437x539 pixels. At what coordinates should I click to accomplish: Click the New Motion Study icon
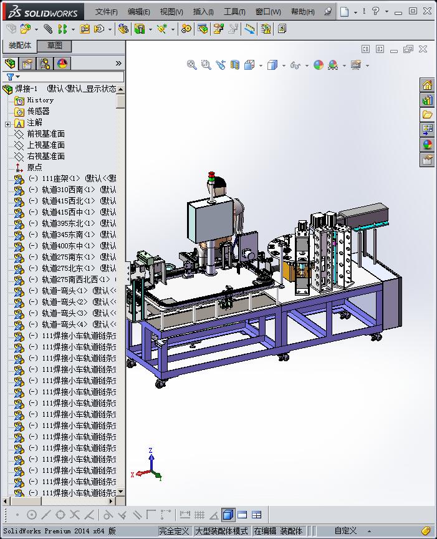186,29
